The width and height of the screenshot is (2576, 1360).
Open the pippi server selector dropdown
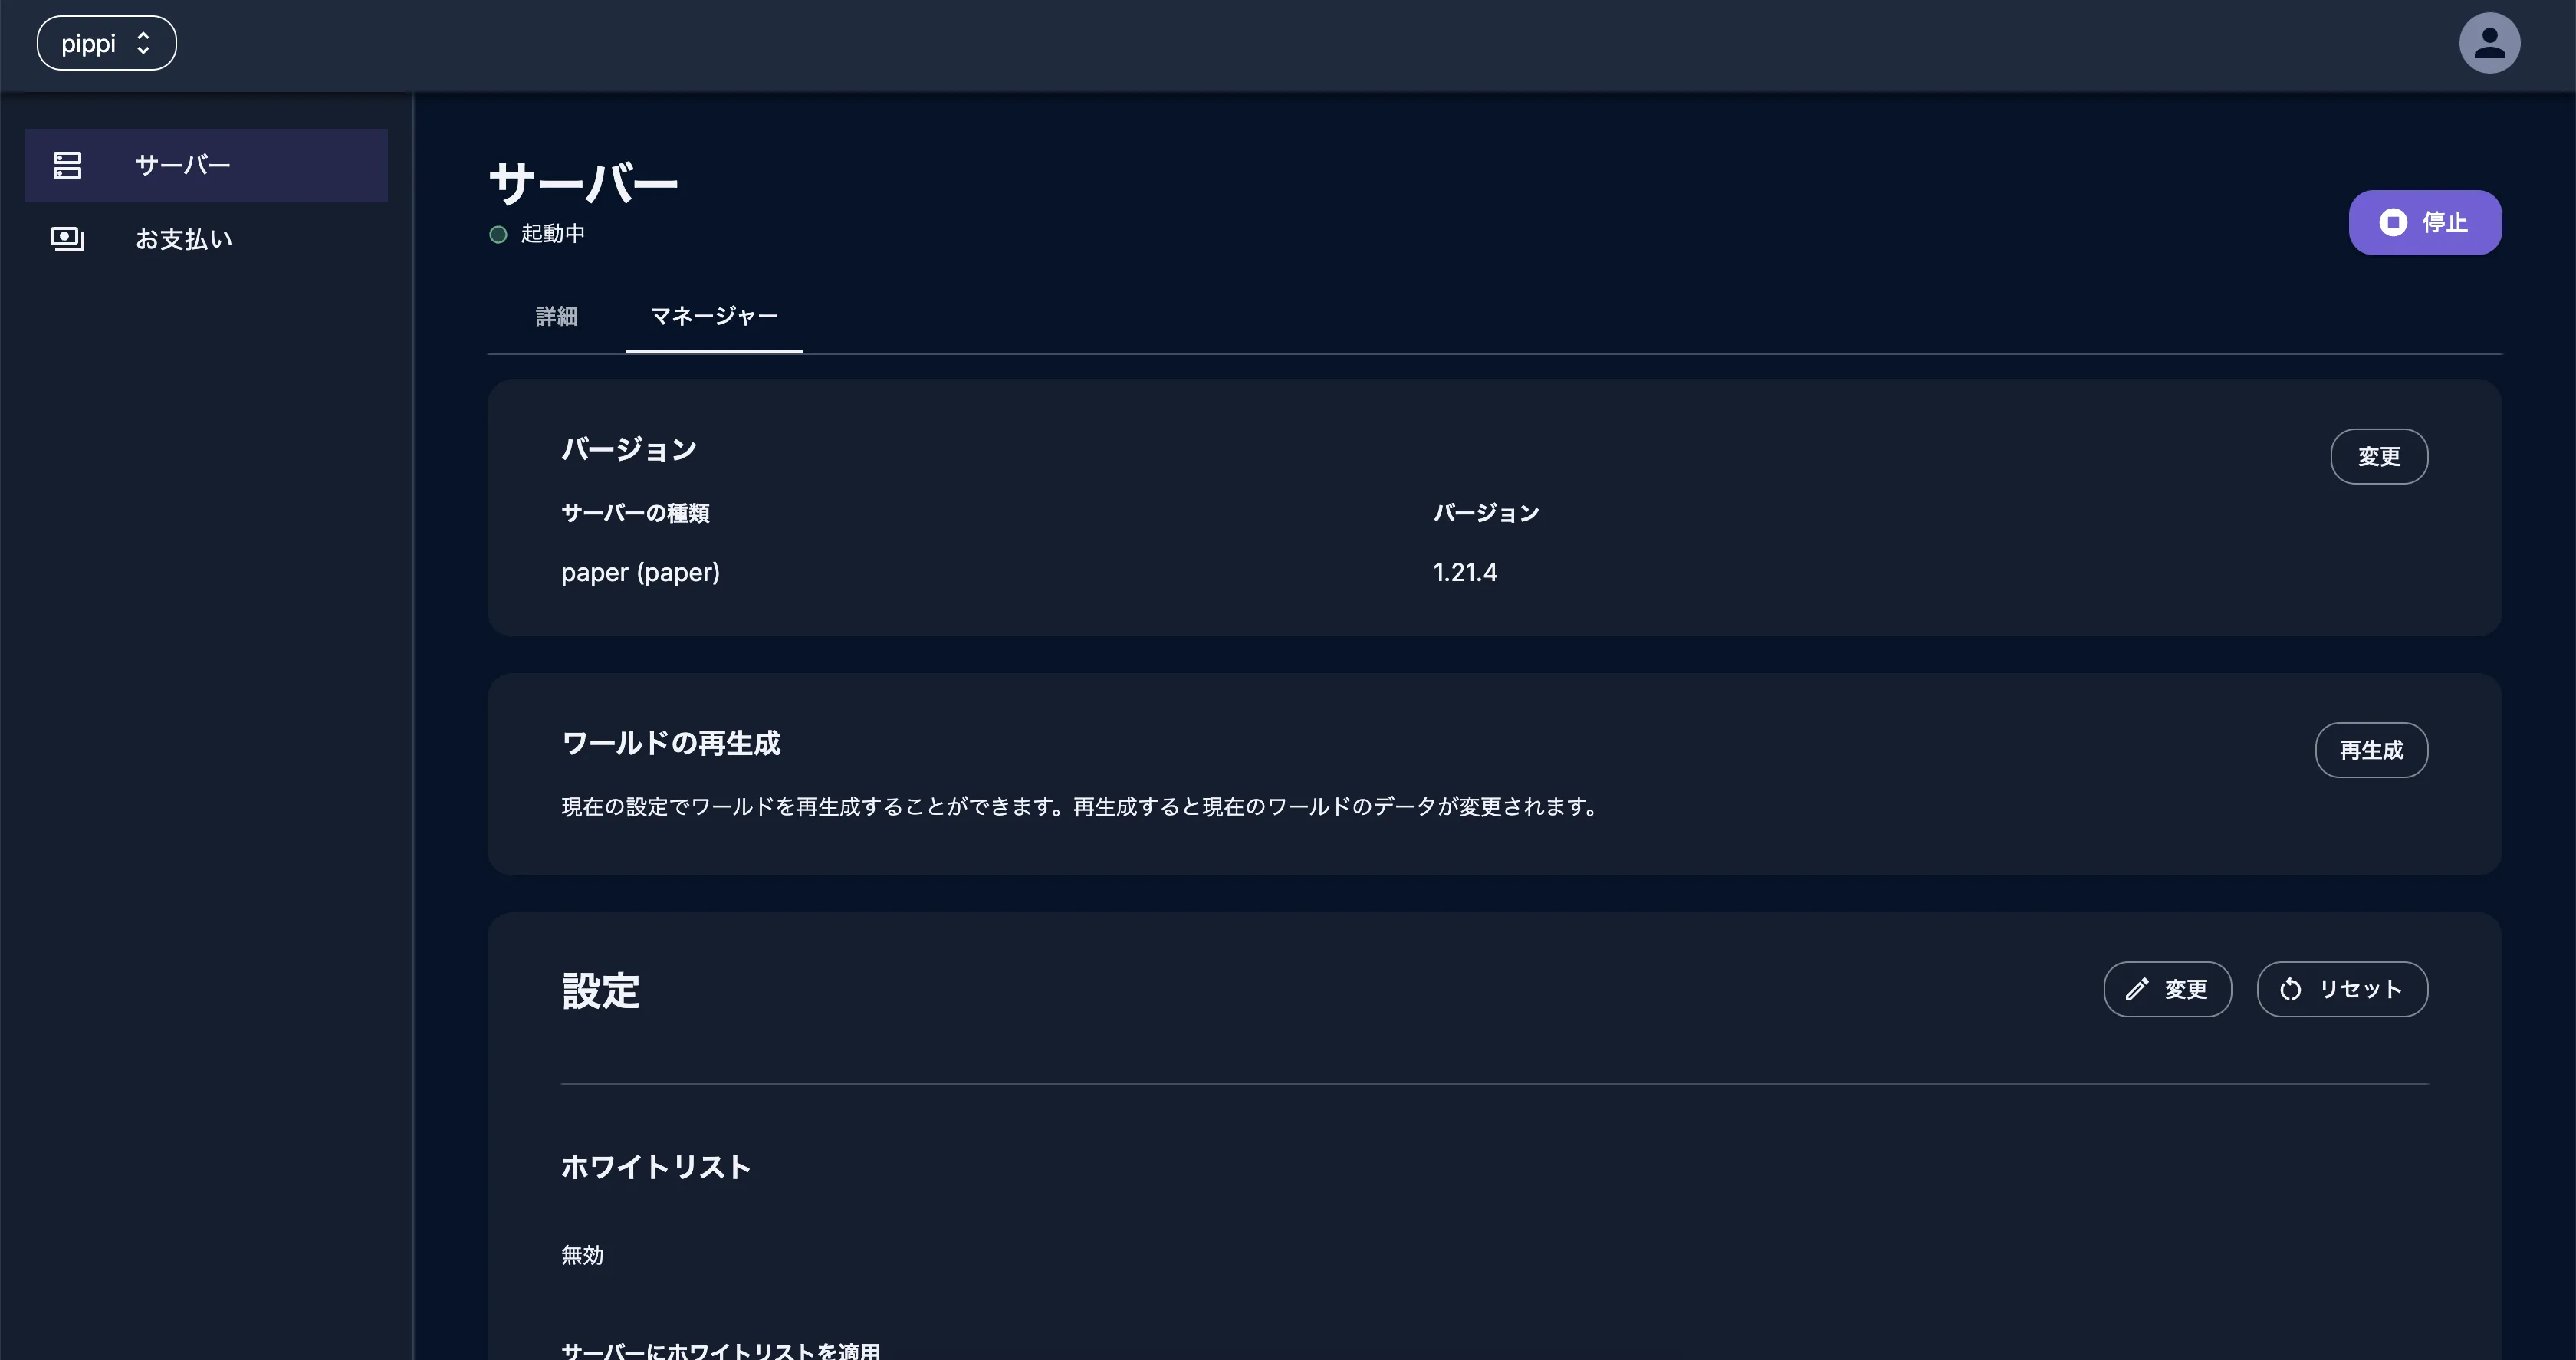[106, 43]
